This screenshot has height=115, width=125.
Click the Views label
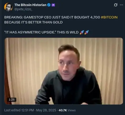pos(72,110)
